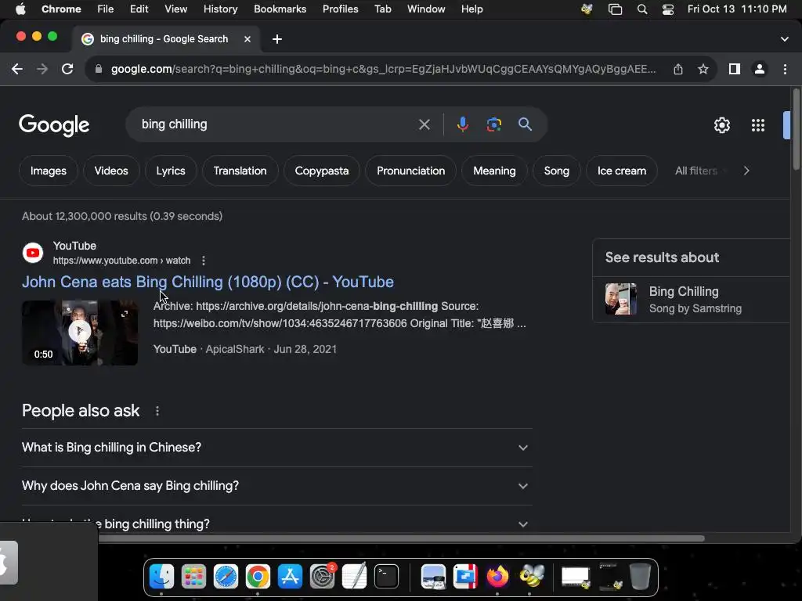Play the 0:50 video thumbnail
This screenshot has height=601, width=802.
click(x=80, y=333)
